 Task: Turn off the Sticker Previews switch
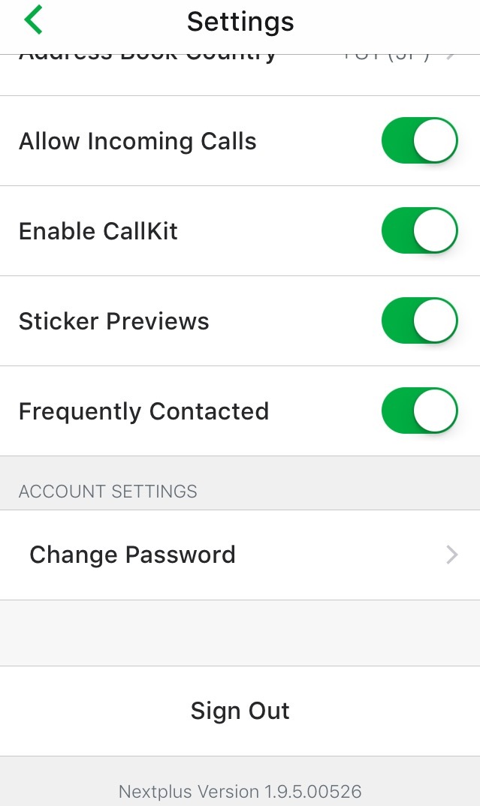[x=419, y=320]
